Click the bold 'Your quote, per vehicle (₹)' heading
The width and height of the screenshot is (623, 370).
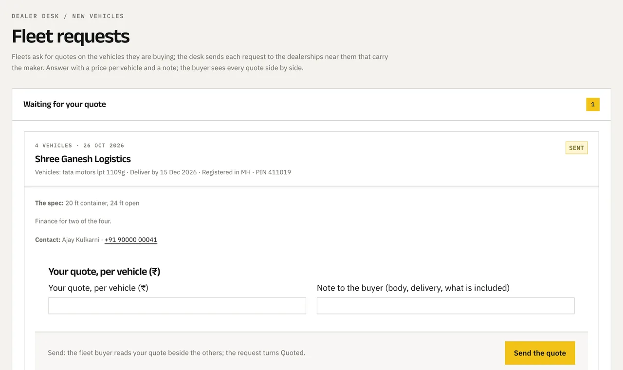pos(104,272)
